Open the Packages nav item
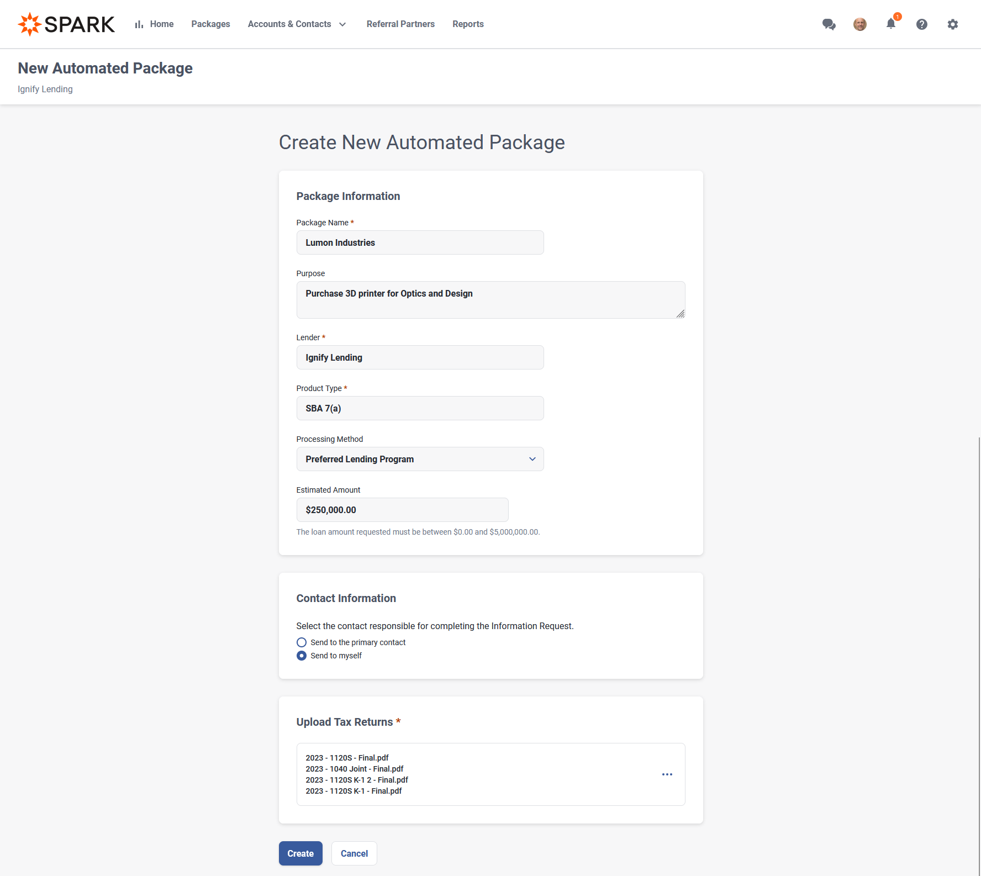Screen dimensions: 981x876 pos(210,24)
